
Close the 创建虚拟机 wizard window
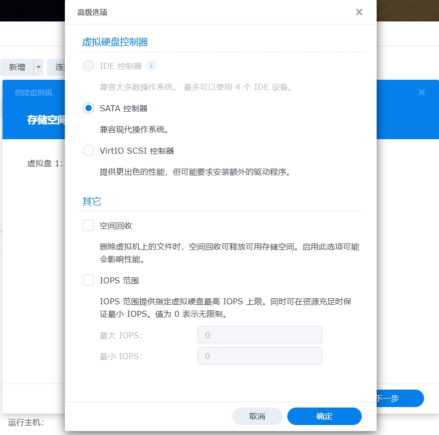pyautogui.click(x=422, y=92)
